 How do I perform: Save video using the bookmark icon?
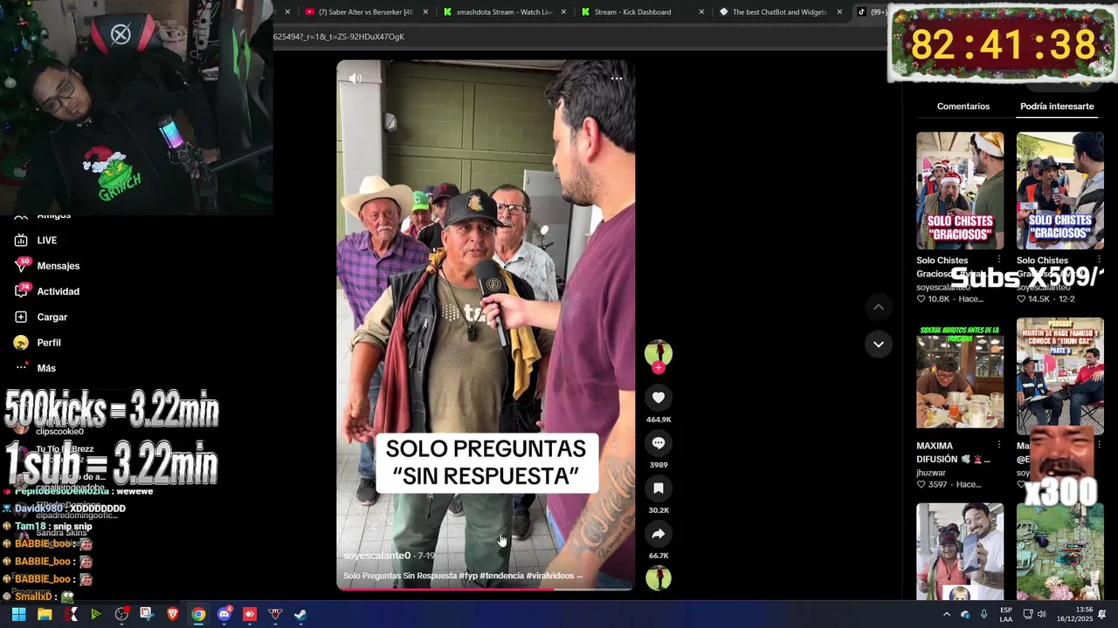pos(659,488)
